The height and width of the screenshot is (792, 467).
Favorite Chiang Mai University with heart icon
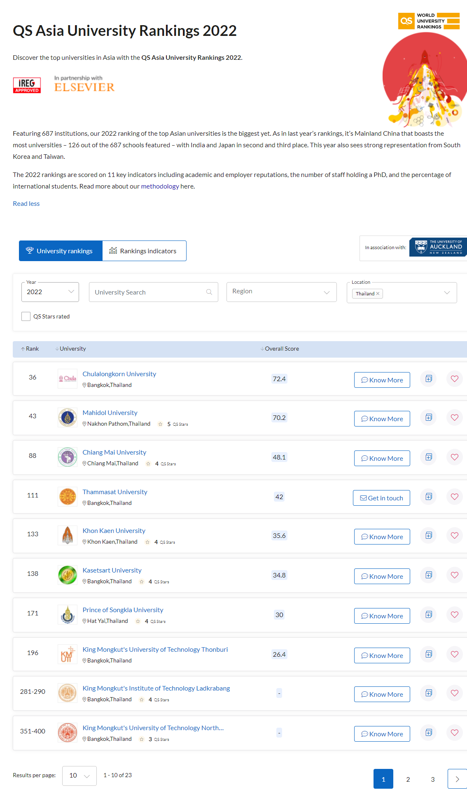[x=455, y=457]
